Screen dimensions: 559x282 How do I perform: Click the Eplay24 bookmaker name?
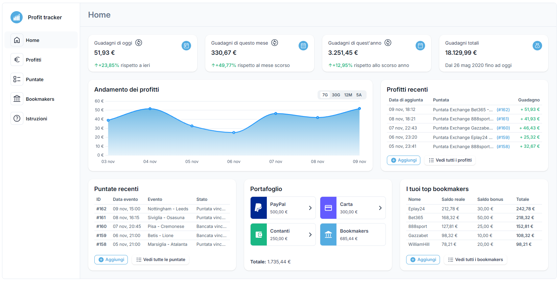point(416,209)
